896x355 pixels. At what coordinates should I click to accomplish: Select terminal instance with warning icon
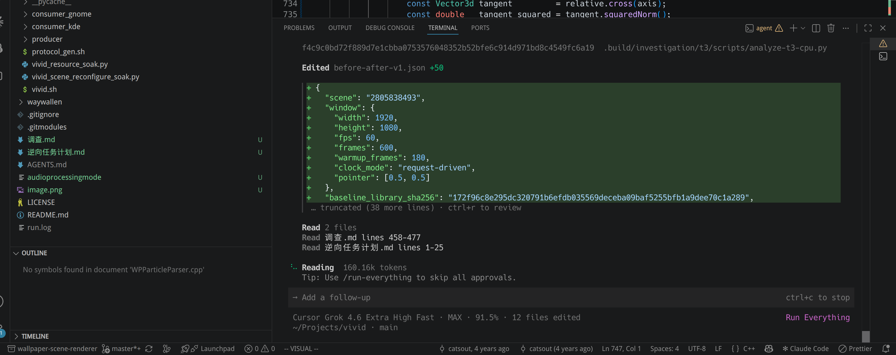pos(883,44)
